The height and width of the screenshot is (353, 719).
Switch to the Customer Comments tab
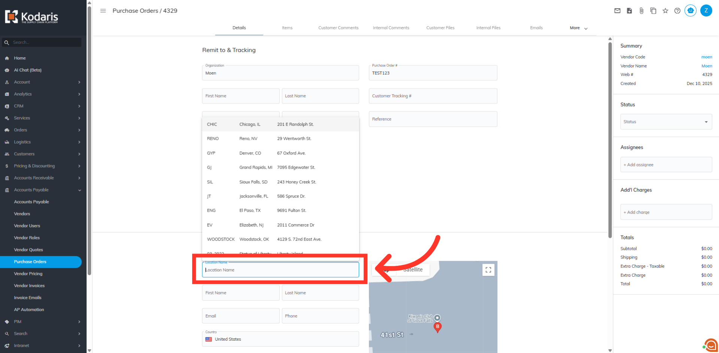coord(338,28)
